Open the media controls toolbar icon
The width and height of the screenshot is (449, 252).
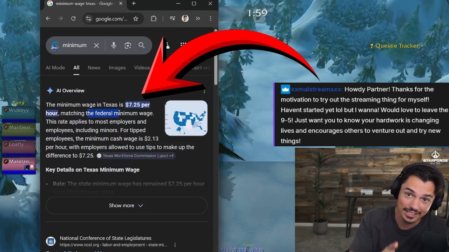[172, 19]
